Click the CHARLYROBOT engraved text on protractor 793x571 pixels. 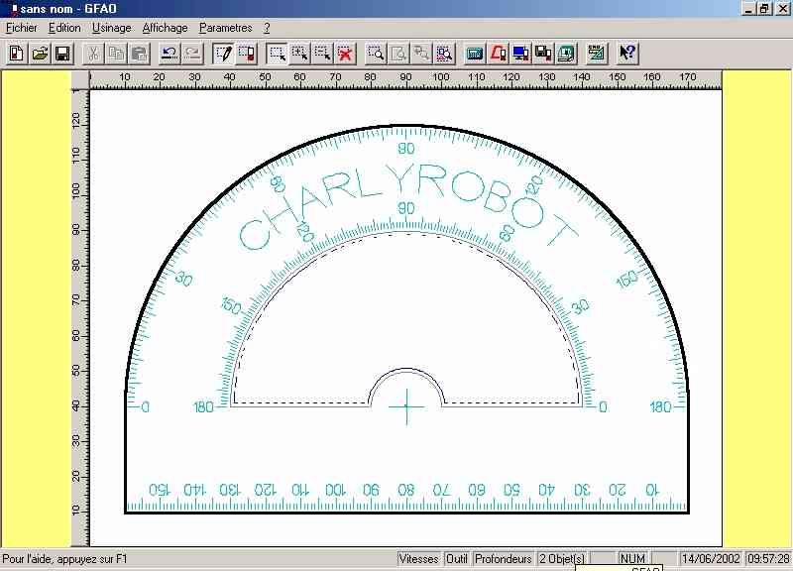click(407, 205)
